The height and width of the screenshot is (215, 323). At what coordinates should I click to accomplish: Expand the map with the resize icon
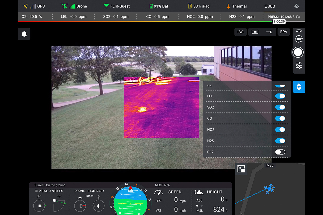[x=241, y=169]
